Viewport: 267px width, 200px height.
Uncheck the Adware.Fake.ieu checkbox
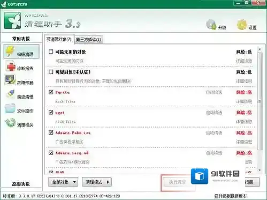pos(51,132)
